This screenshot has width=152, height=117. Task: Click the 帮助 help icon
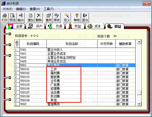(77, 18)
